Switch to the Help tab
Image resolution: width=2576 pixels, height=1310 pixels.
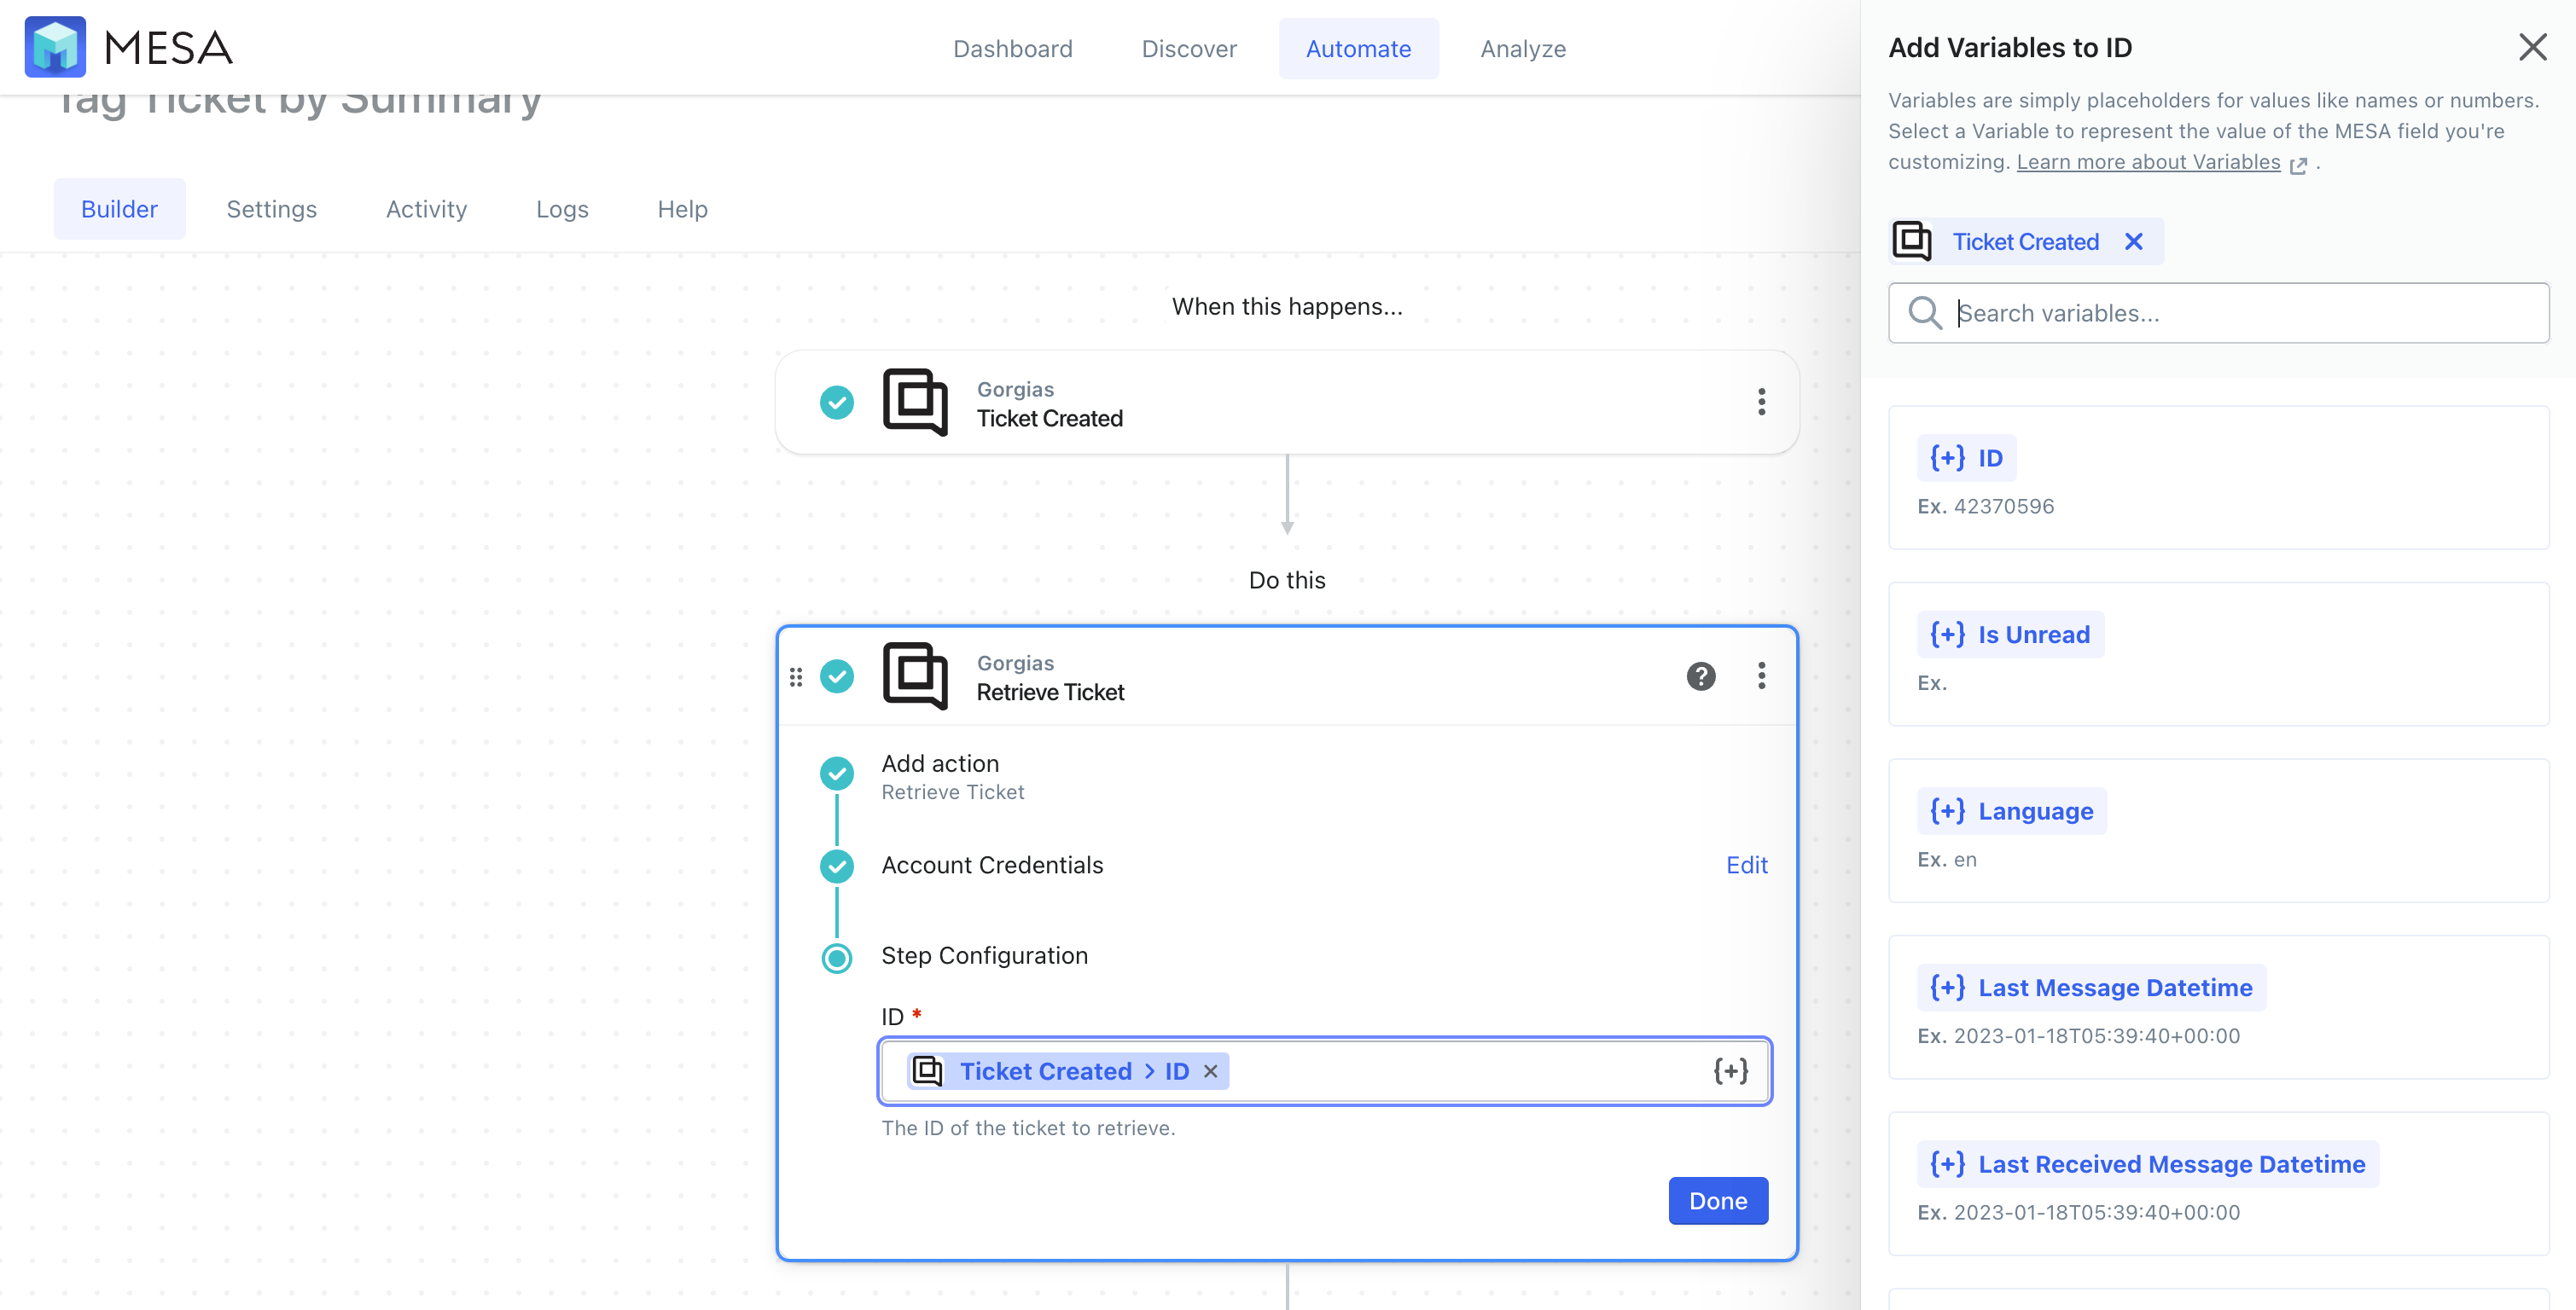(682, 209)
